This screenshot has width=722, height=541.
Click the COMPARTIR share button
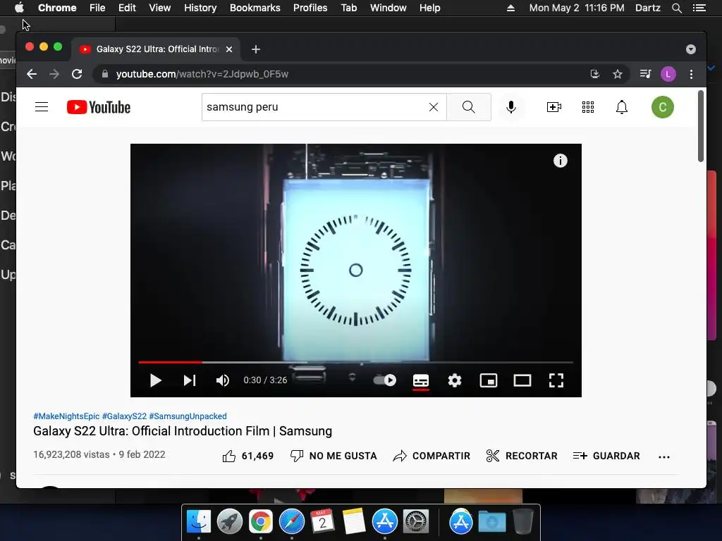click(432, 456)
